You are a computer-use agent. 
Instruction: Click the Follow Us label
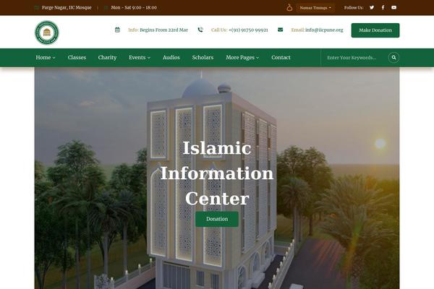click(354, 8)
